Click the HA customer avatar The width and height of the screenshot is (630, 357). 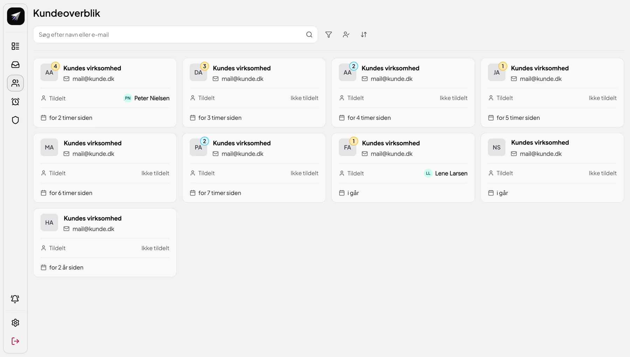click(49, 223)
